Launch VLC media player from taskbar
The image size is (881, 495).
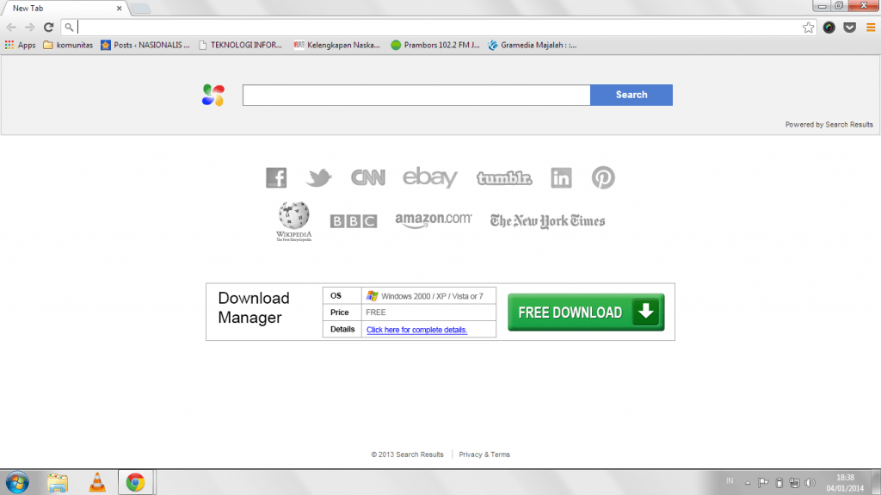click(97, 483)
